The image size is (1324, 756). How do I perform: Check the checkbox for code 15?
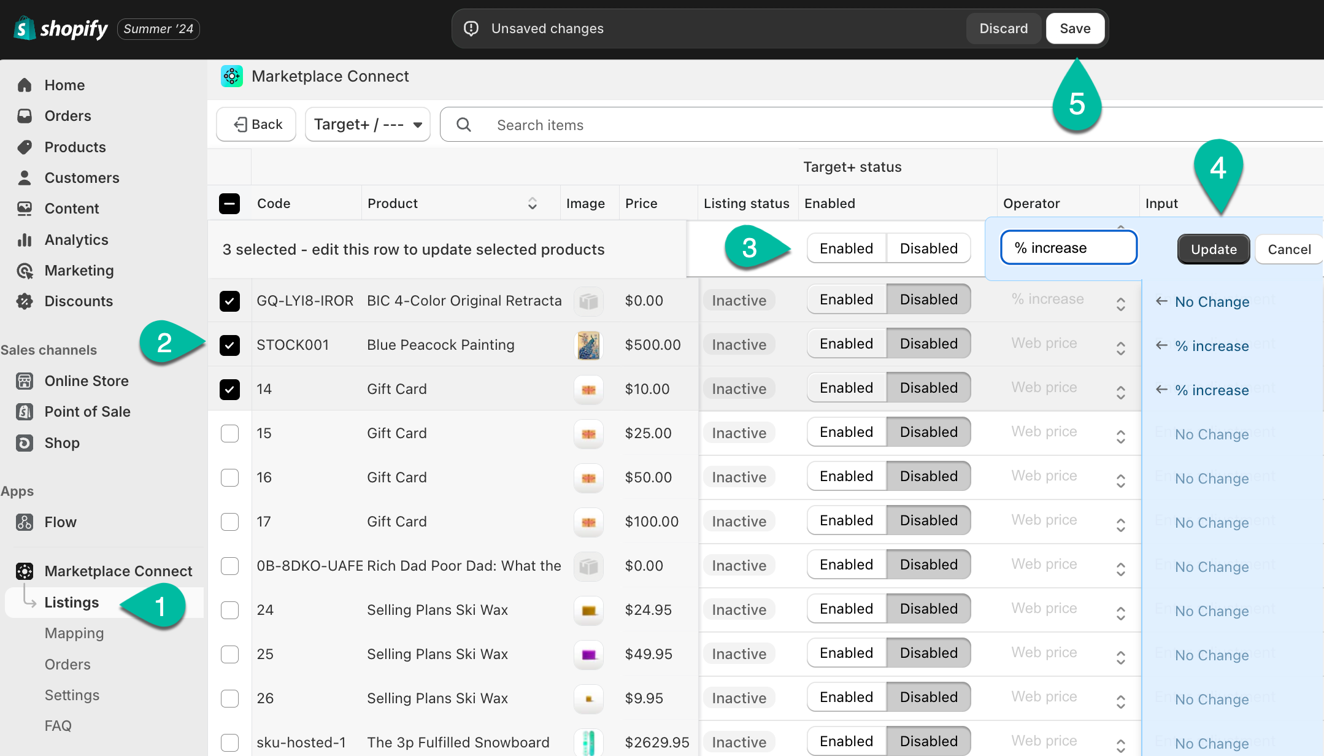tap(229, 433)
